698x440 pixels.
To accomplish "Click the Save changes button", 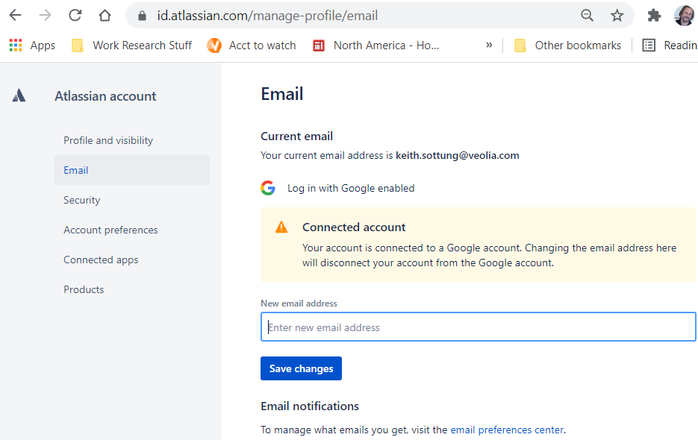I will tap(302, 368).
